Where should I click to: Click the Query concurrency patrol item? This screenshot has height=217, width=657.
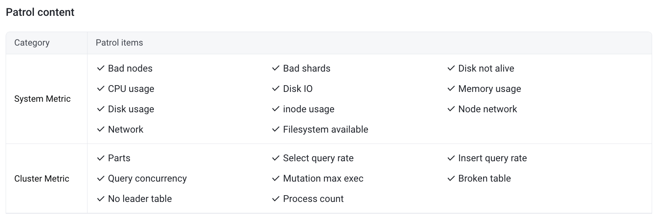pos(147,179)
